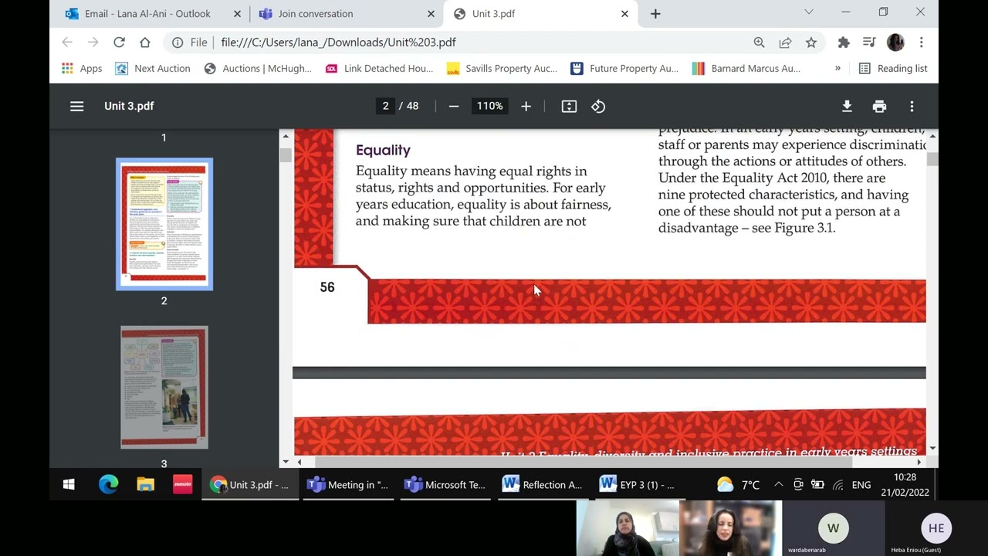
Task: Open the Next Auction bookmark
Action: [153, 69]
